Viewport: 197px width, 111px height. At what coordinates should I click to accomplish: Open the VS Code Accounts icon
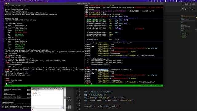pos(70,99)
